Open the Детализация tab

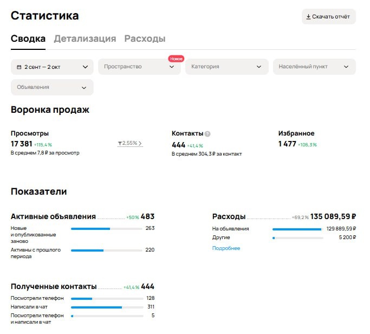coord(85,38)
